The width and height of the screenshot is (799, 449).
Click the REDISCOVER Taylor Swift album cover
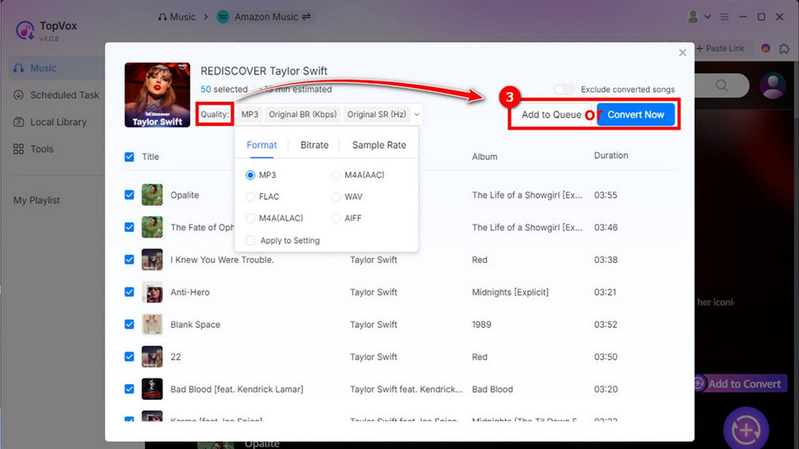157,95
